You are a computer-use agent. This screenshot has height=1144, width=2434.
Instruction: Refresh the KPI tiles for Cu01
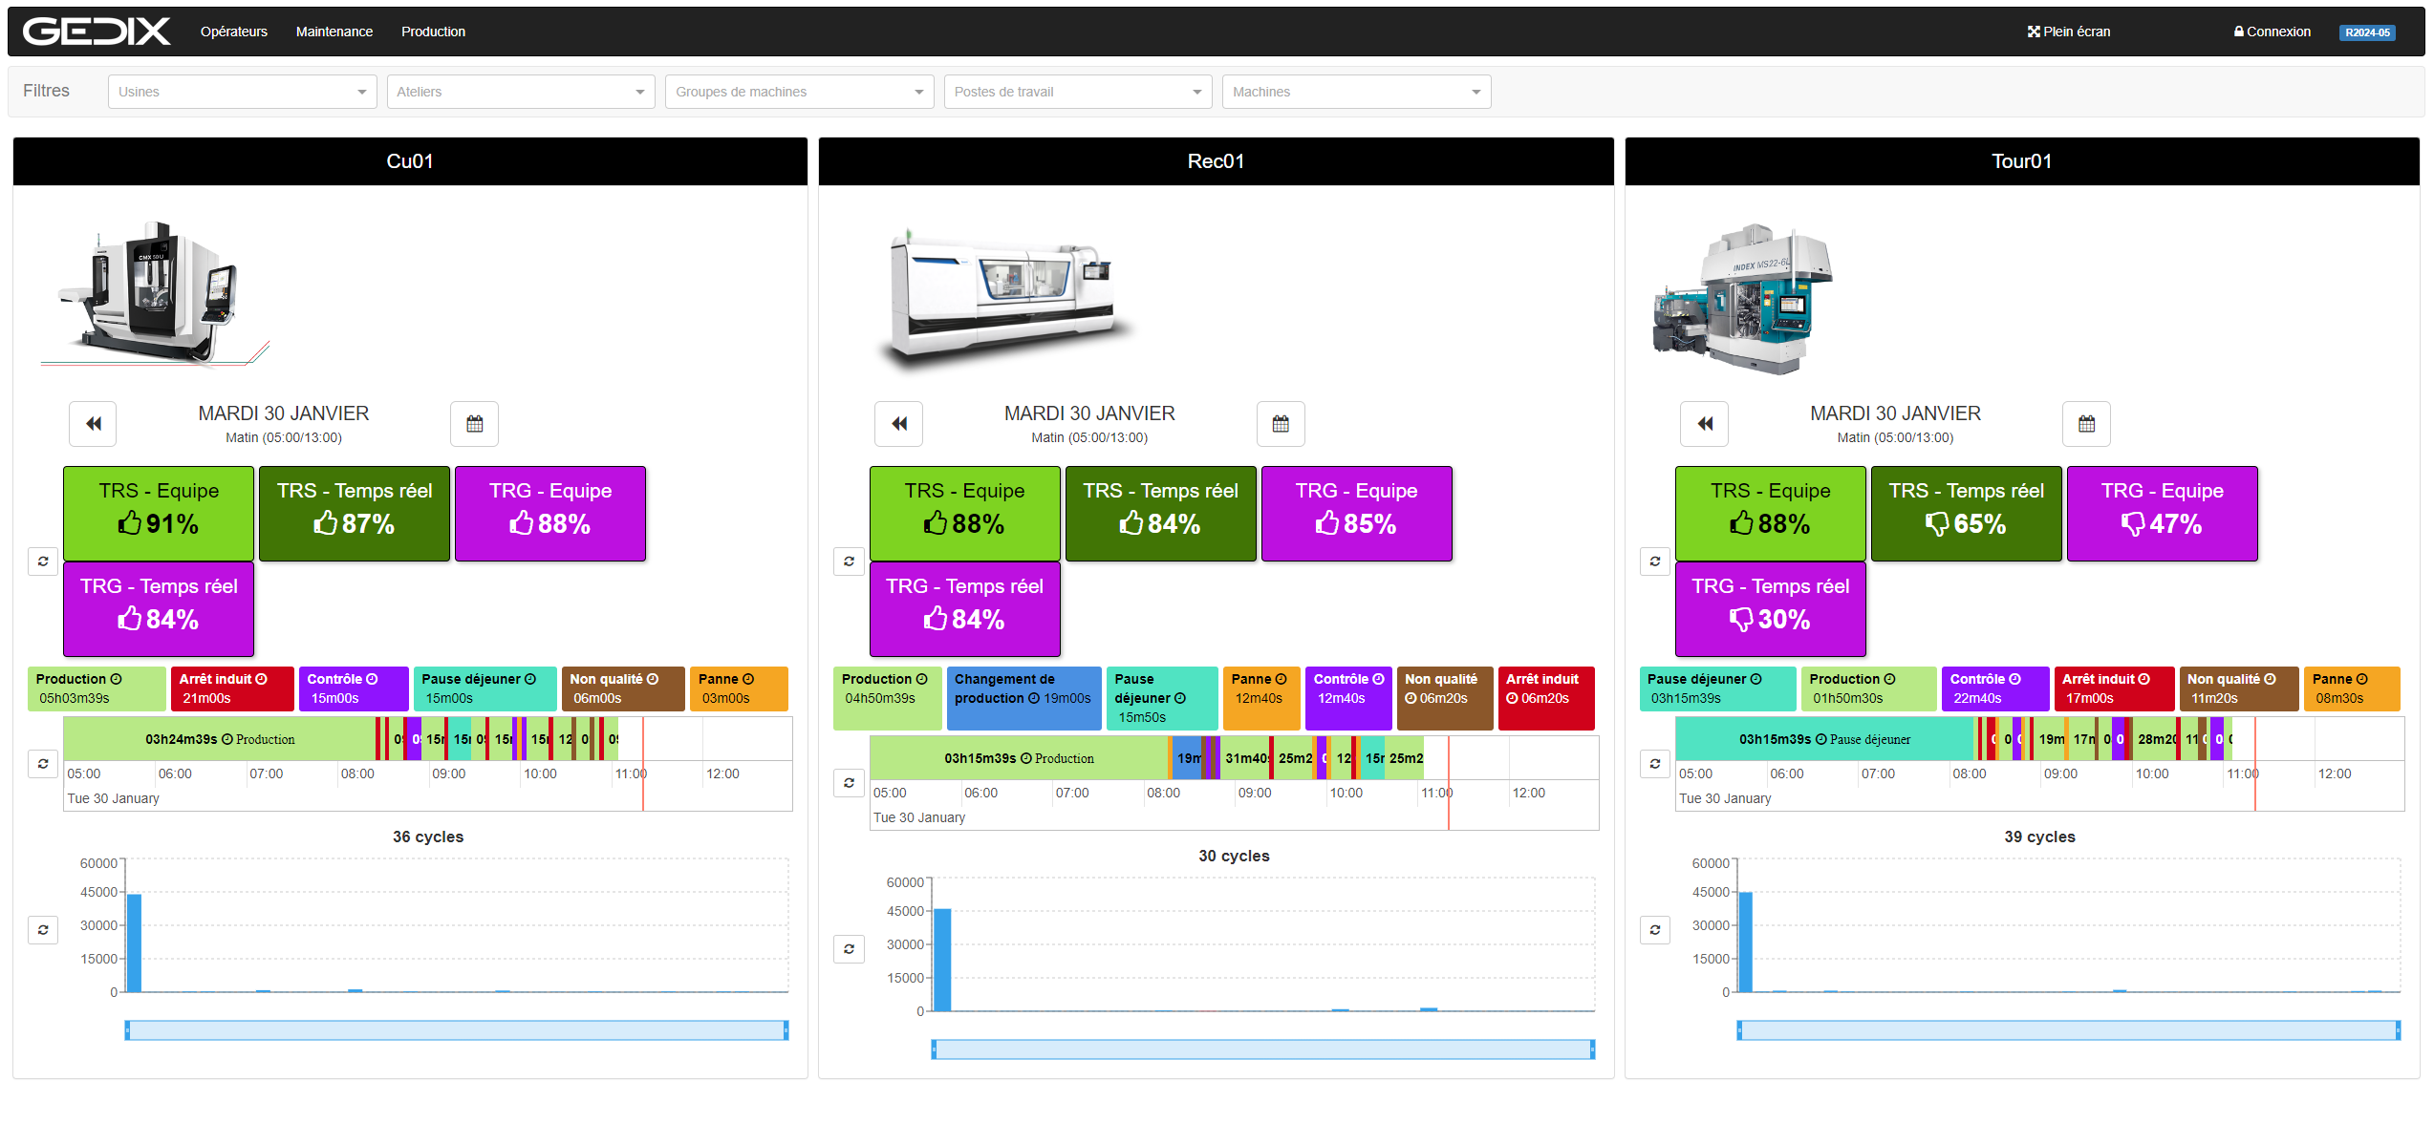tap(43, 561)
